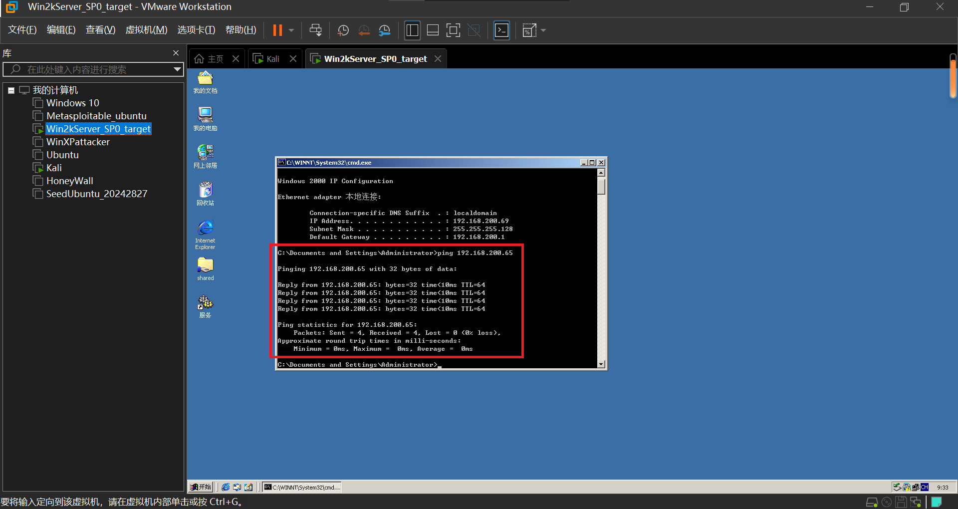Launch Outlook Express from quick launch

[x=237, y=487]
